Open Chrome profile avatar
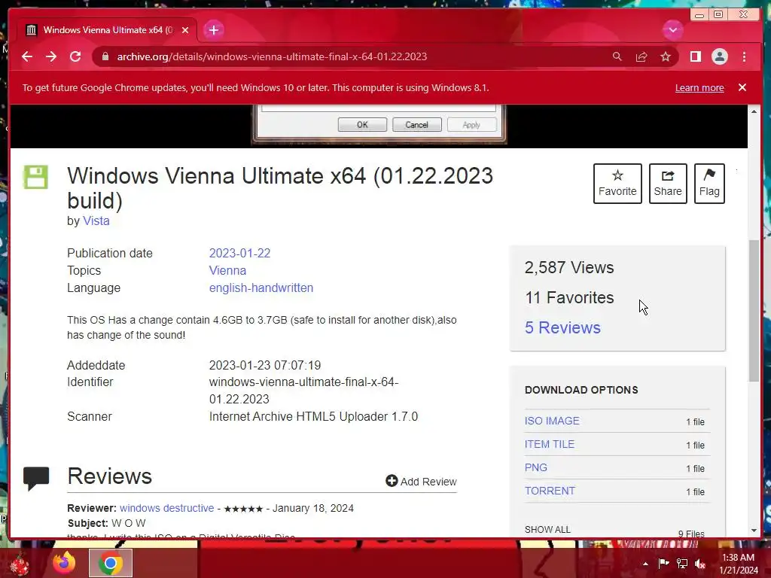This screenshot has height=578, width=771. (x=719, y=56)
